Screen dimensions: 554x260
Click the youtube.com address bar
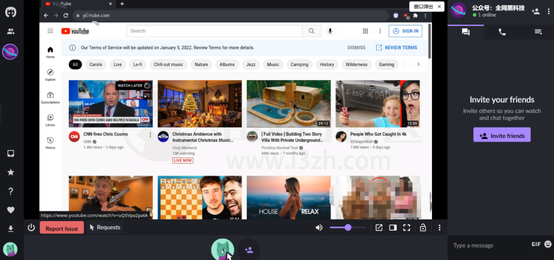230,15
